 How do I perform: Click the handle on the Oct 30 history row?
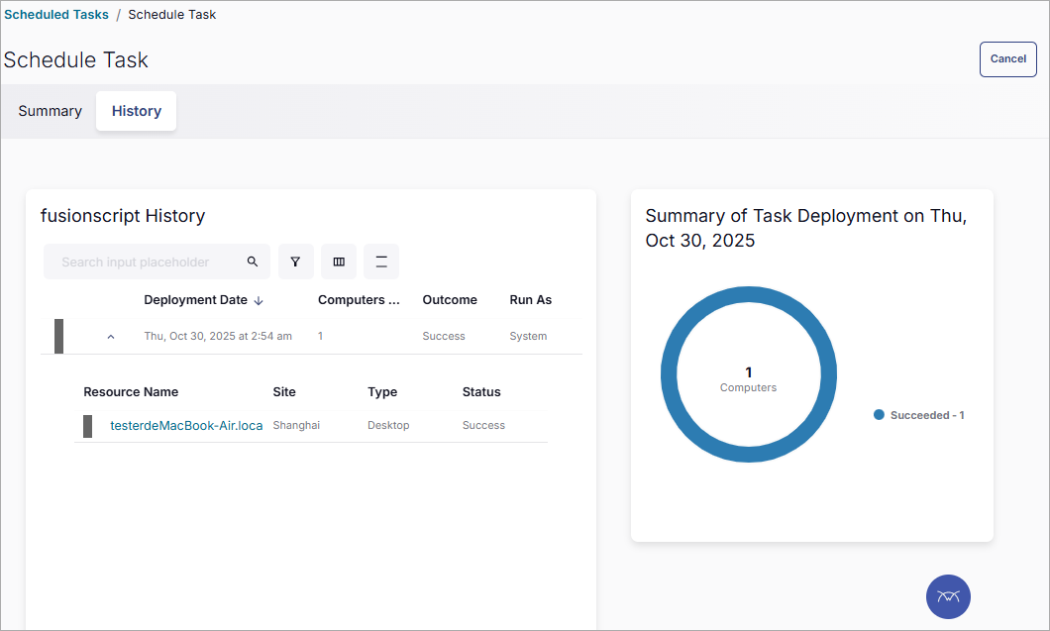pos(58,335)
